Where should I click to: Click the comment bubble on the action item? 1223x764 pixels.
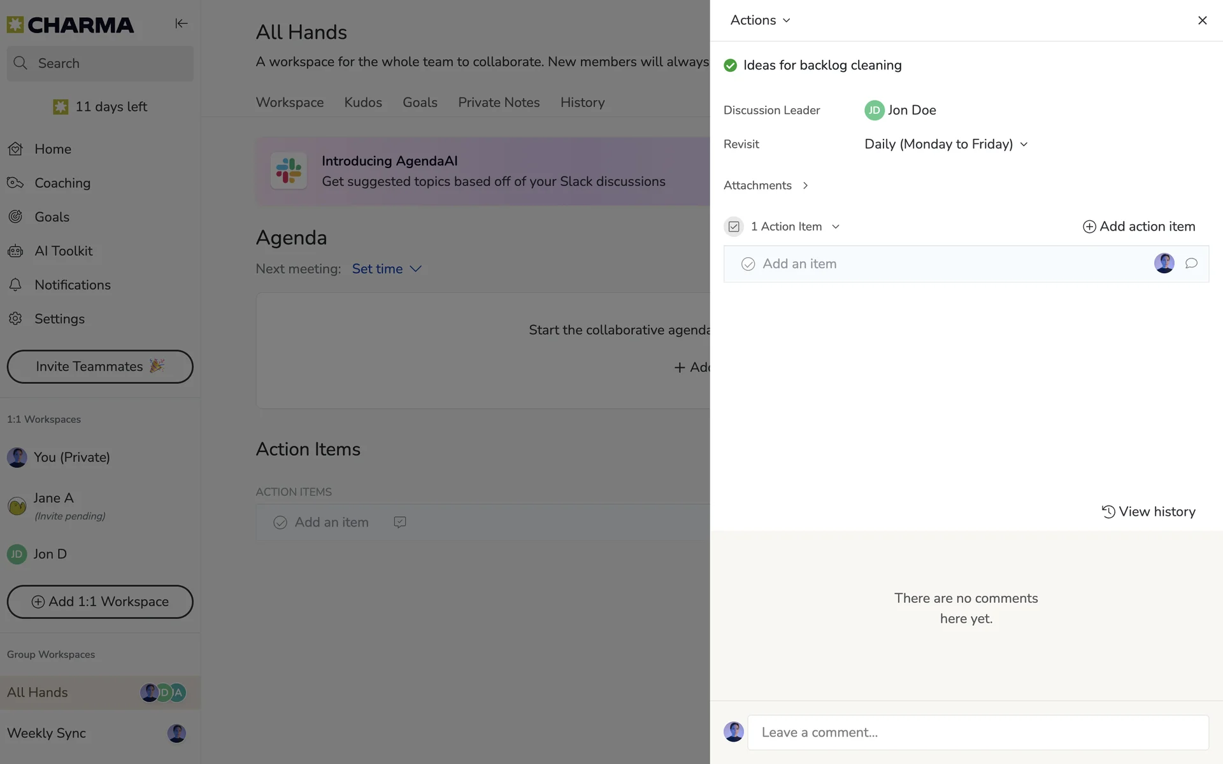coord(1191,264)
